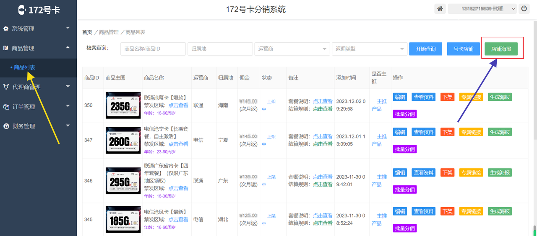Click 编辑 button for product 345
The height and width of the screenshot is (236, 537).
pyautogui.click(x=400, y=211)
